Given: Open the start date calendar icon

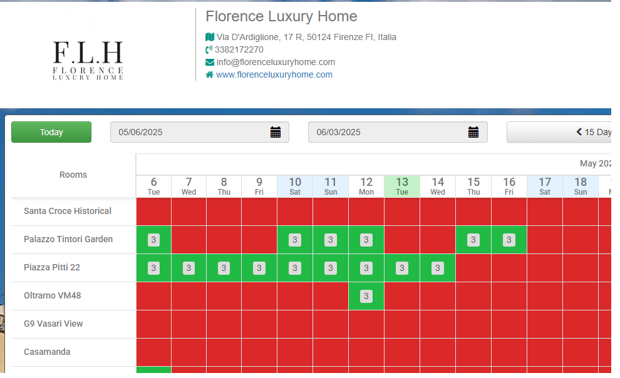Looking at the screenshot, I should 276,132.
